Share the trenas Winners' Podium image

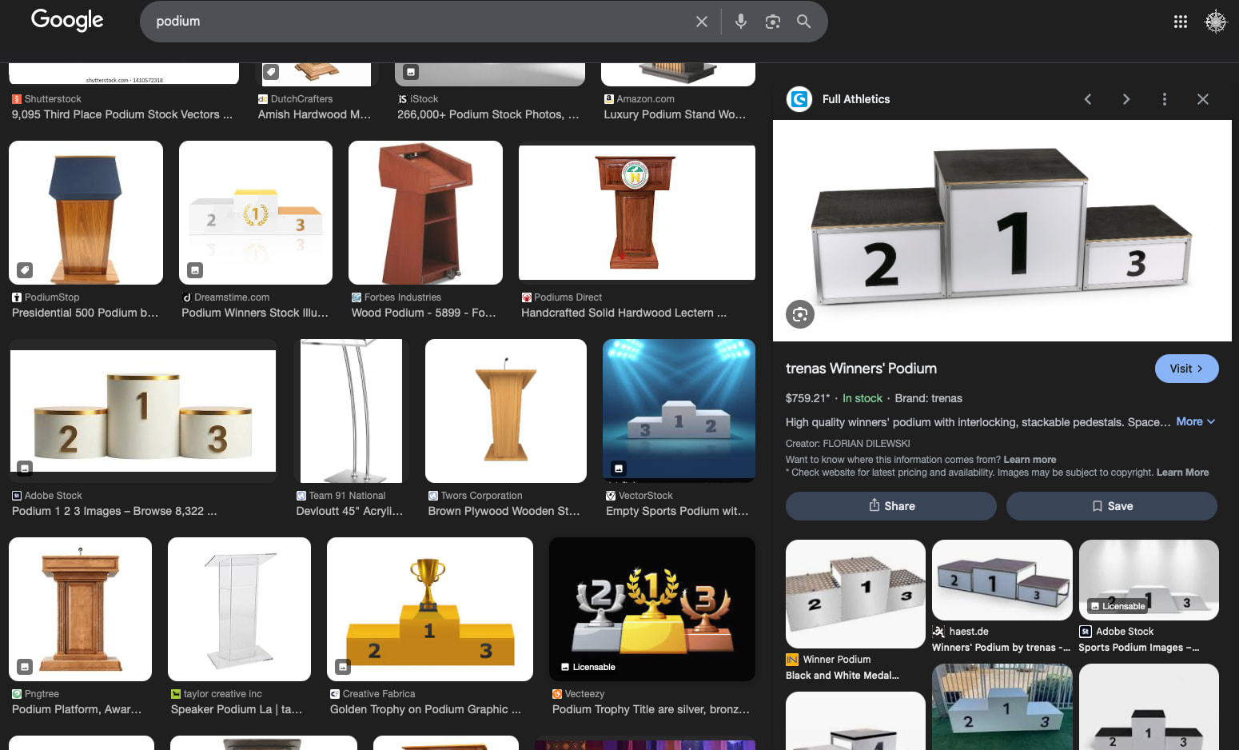890,506
